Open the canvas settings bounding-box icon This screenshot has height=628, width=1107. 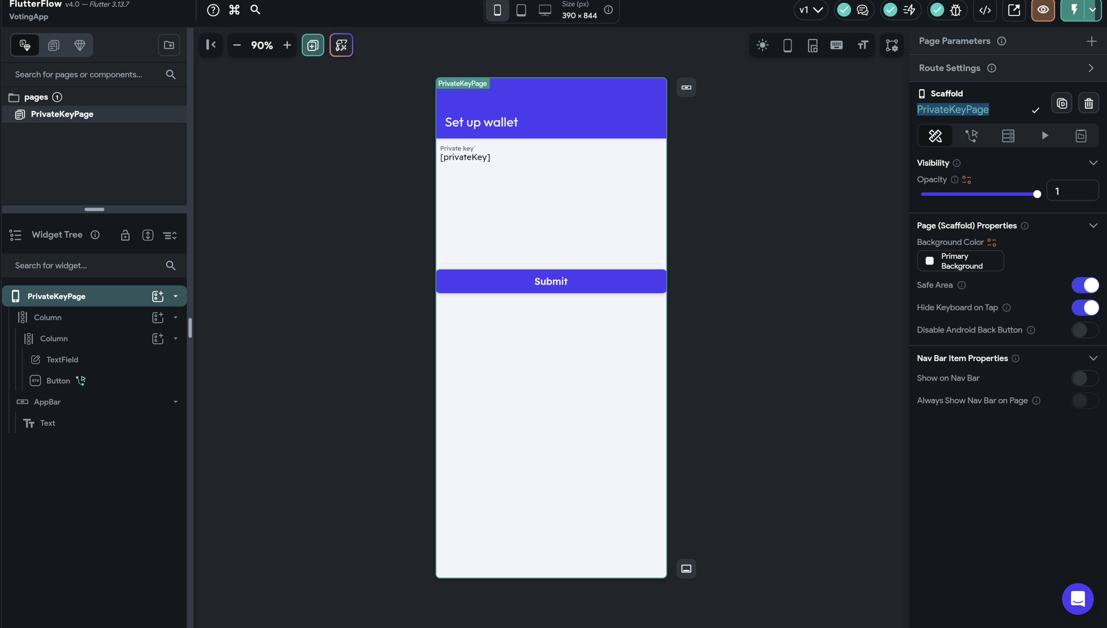coord(892,45)
